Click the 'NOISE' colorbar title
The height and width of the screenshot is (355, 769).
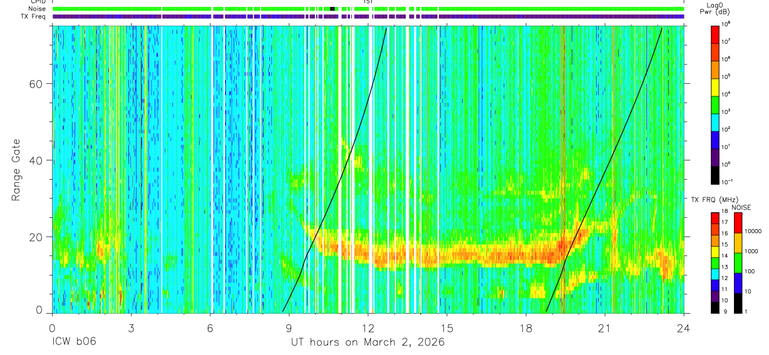pos(741,207)
